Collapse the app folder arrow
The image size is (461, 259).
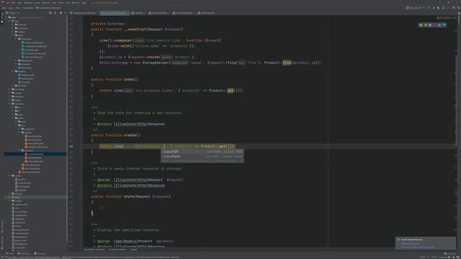pyautogui.click(x=9, y=21)
